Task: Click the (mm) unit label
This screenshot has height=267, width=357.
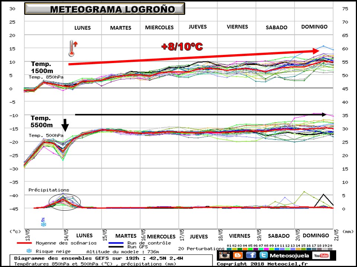Action: (x=347, y=231)
